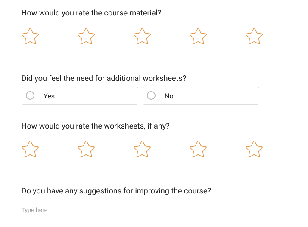This screenshot has width=308, height=227.
Task: Select third star for course material
Action: (142, 37)
